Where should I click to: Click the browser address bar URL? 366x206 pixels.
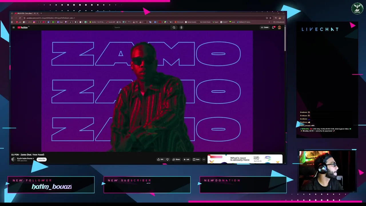pyautogui.click(x=51, y=18)
